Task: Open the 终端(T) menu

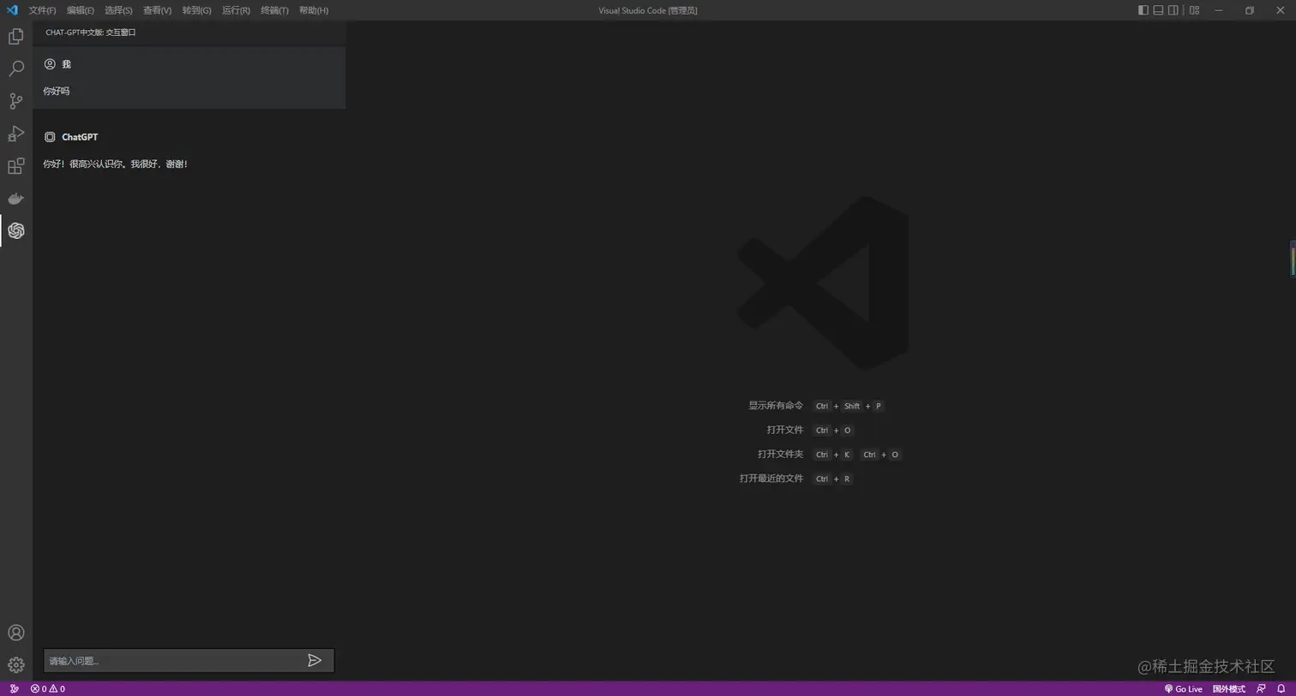Action: pos(274,10)
